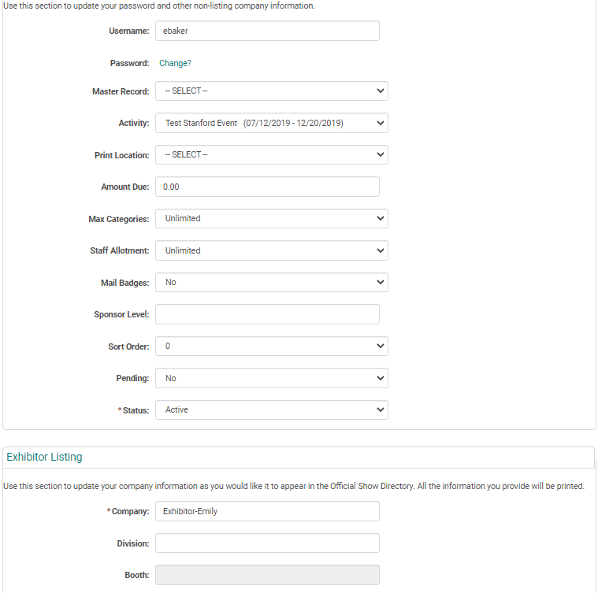The height and width of the screenshot is (593, 598).
Task: Expand the Pending dropdown
Action: 271,378
